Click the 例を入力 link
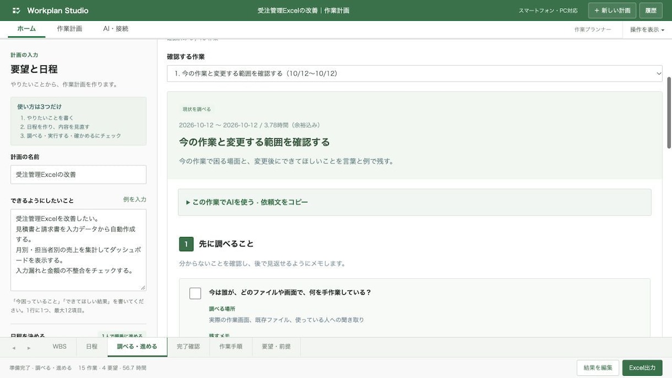672x378 pixels. (134, 199)
